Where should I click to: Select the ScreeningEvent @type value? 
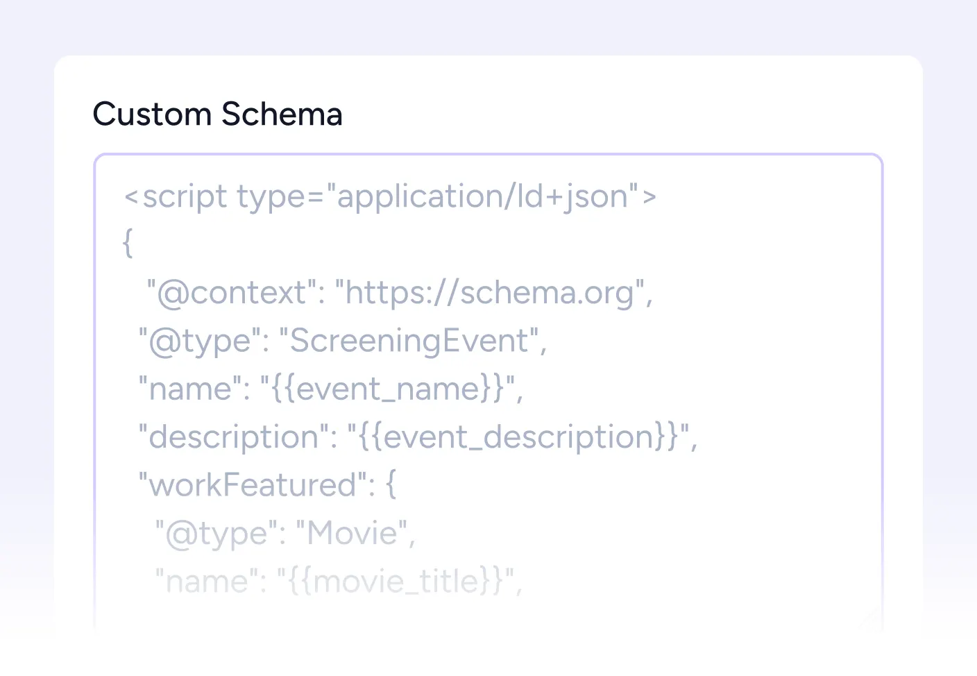413,340
